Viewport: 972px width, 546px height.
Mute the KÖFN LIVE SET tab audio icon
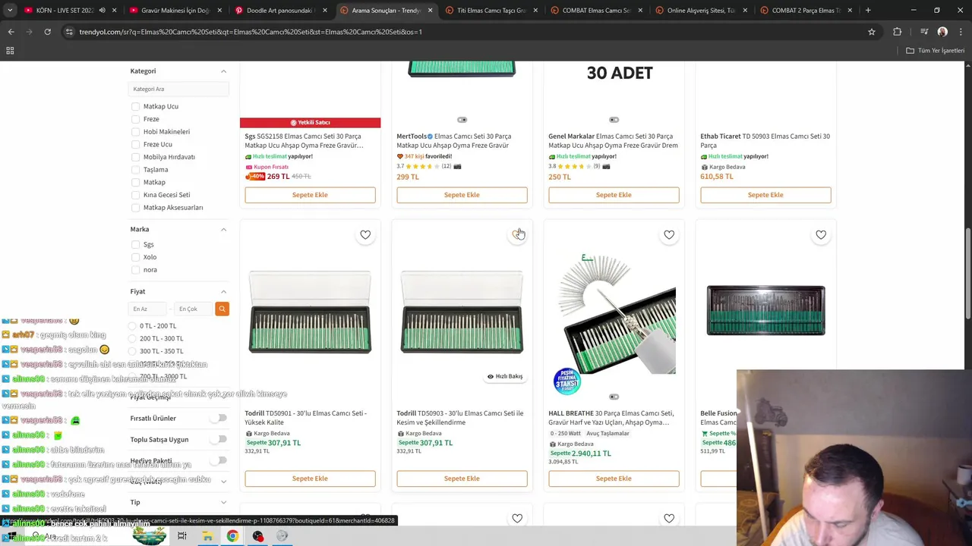[102, 11]
